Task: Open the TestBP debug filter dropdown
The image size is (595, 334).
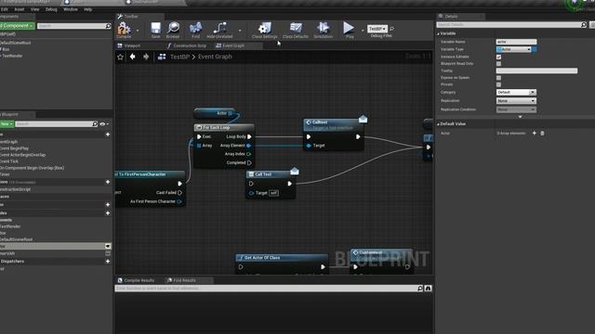Action: click(377, 29)
